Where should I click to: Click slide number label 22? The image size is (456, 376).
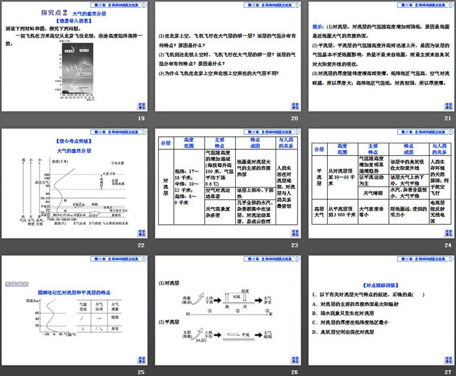pyautogui.click(x=141, y=245)
